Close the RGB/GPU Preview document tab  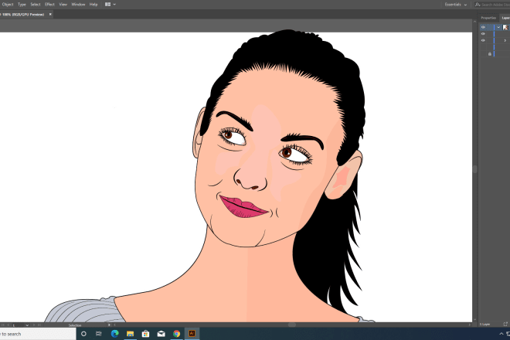pos(50,15)
